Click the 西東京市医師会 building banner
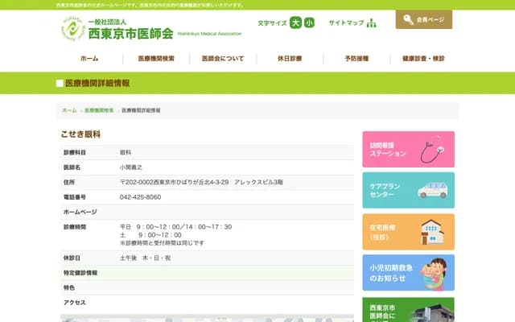 point(408,311)
